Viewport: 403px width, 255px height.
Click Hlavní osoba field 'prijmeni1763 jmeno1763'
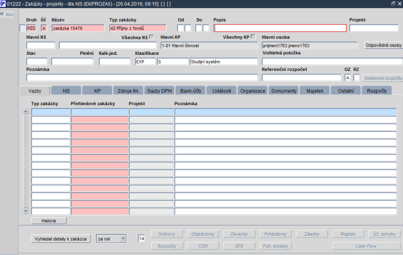point(309,45)
